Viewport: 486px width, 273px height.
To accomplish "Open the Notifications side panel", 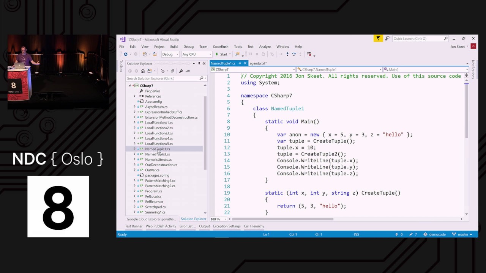I will [473, 69].
